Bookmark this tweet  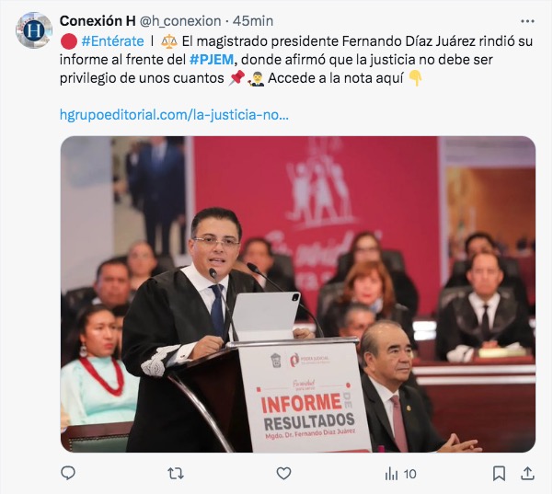click(x=499, y=473)
